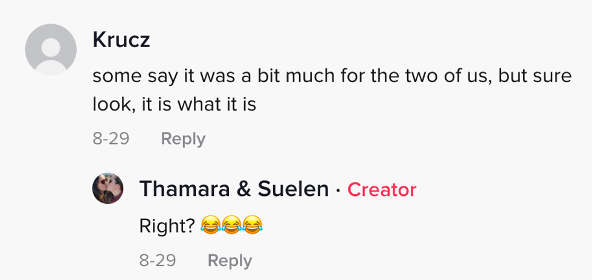
Task: Open Thamara & Suelen's profile photo
Action: click(x=108, y=189)
